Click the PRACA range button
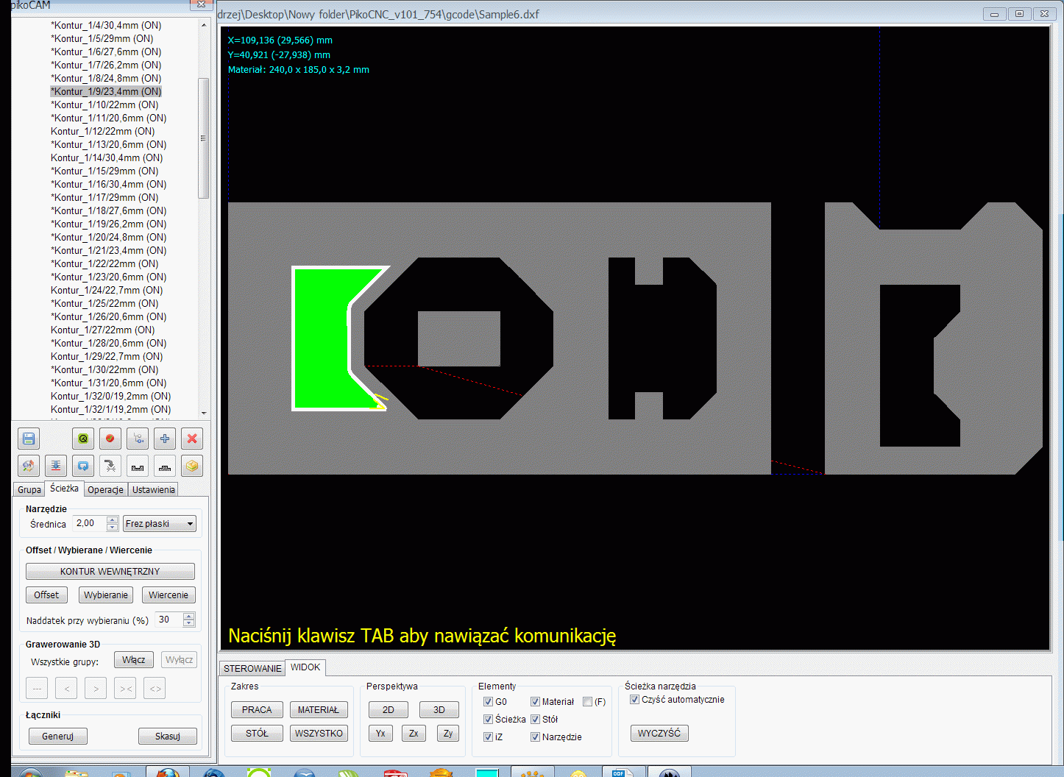Viewport: 1064px width, 777px height. 257,710
